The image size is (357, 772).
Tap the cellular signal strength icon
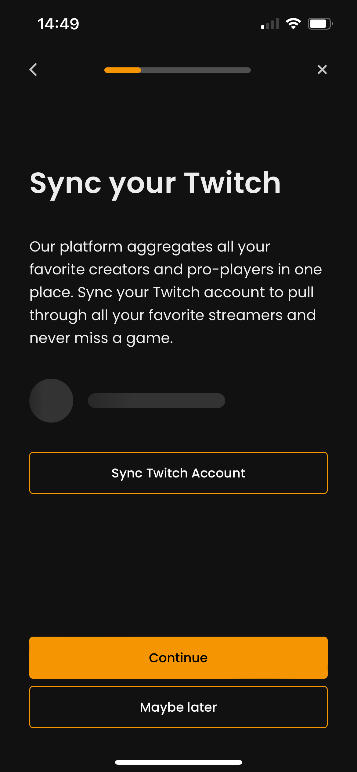point(270,24)
